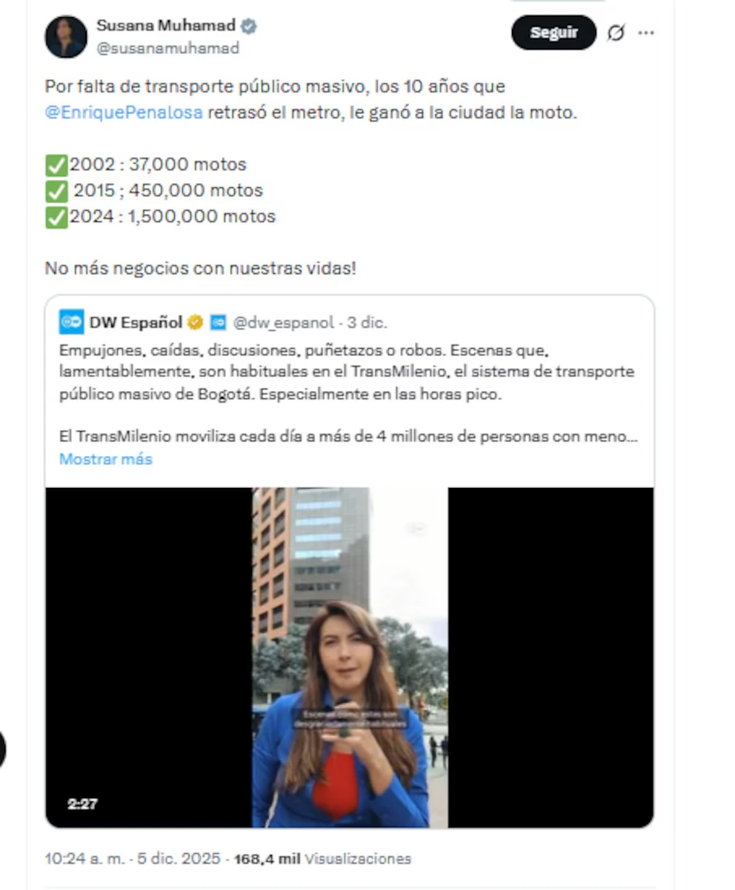Click the blue verified badge beside Susana Muhamad
The height and width of the screenshot is (890, 735).
pyautogui.click(x=249, y=26)
